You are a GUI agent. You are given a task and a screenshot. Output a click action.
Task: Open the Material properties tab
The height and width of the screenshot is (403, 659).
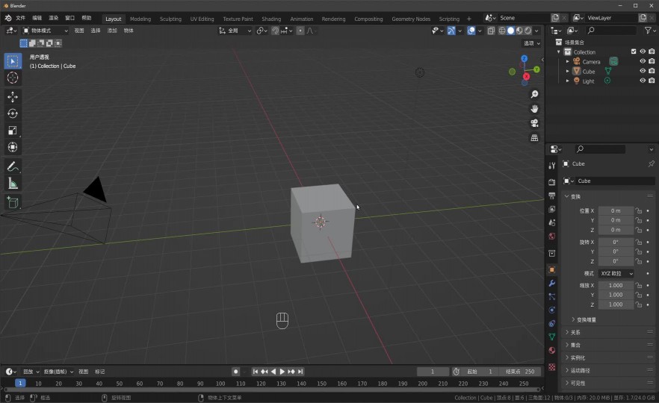pyautogui.click(x=552, y=351)
